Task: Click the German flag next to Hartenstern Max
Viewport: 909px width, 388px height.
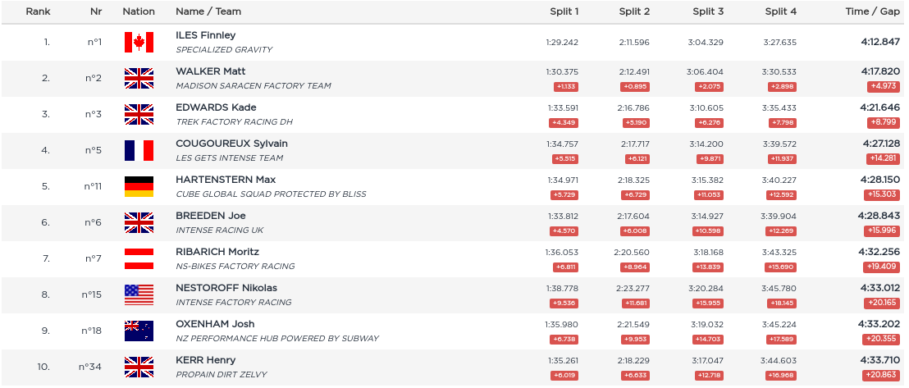Action: pyautogui.click(x=139, y=186)
